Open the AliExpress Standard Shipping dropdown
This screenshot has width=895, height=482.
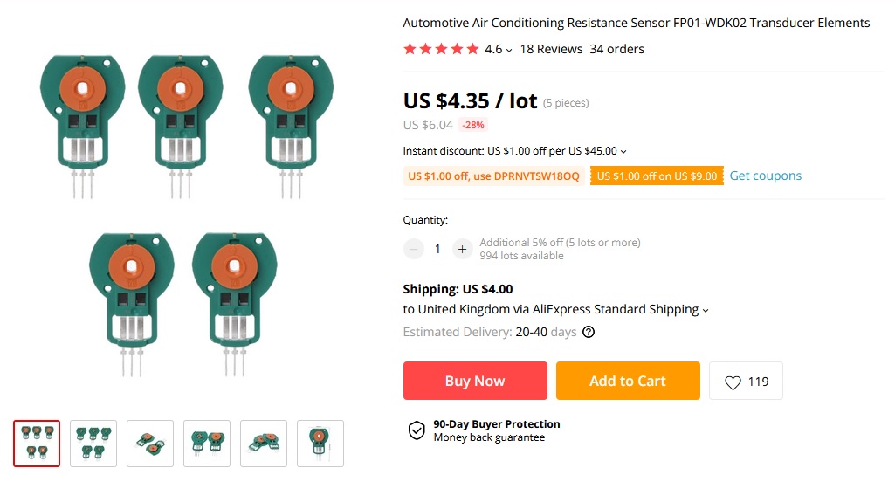pyautogui.click(x=706, y=310)
